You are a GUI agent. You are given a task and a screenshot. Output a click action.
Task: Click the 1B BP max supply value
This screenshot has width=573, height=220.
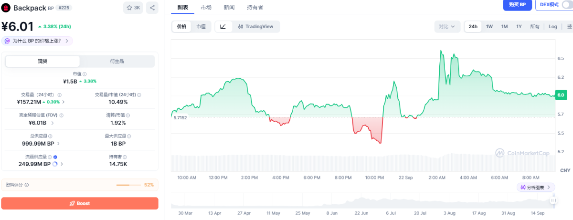tap(118, 144)
